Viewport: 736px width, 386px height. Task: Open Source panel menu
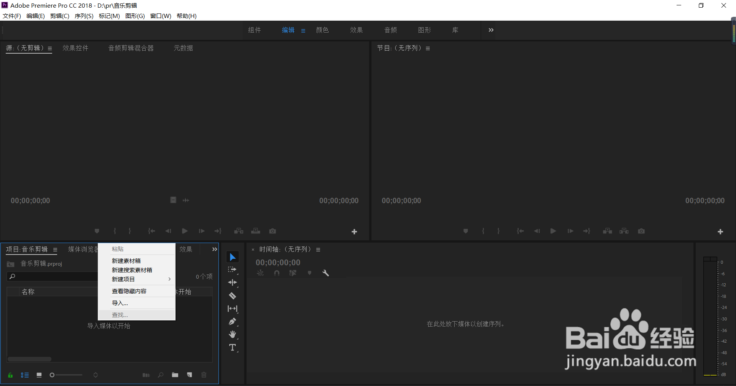point(50,49)
